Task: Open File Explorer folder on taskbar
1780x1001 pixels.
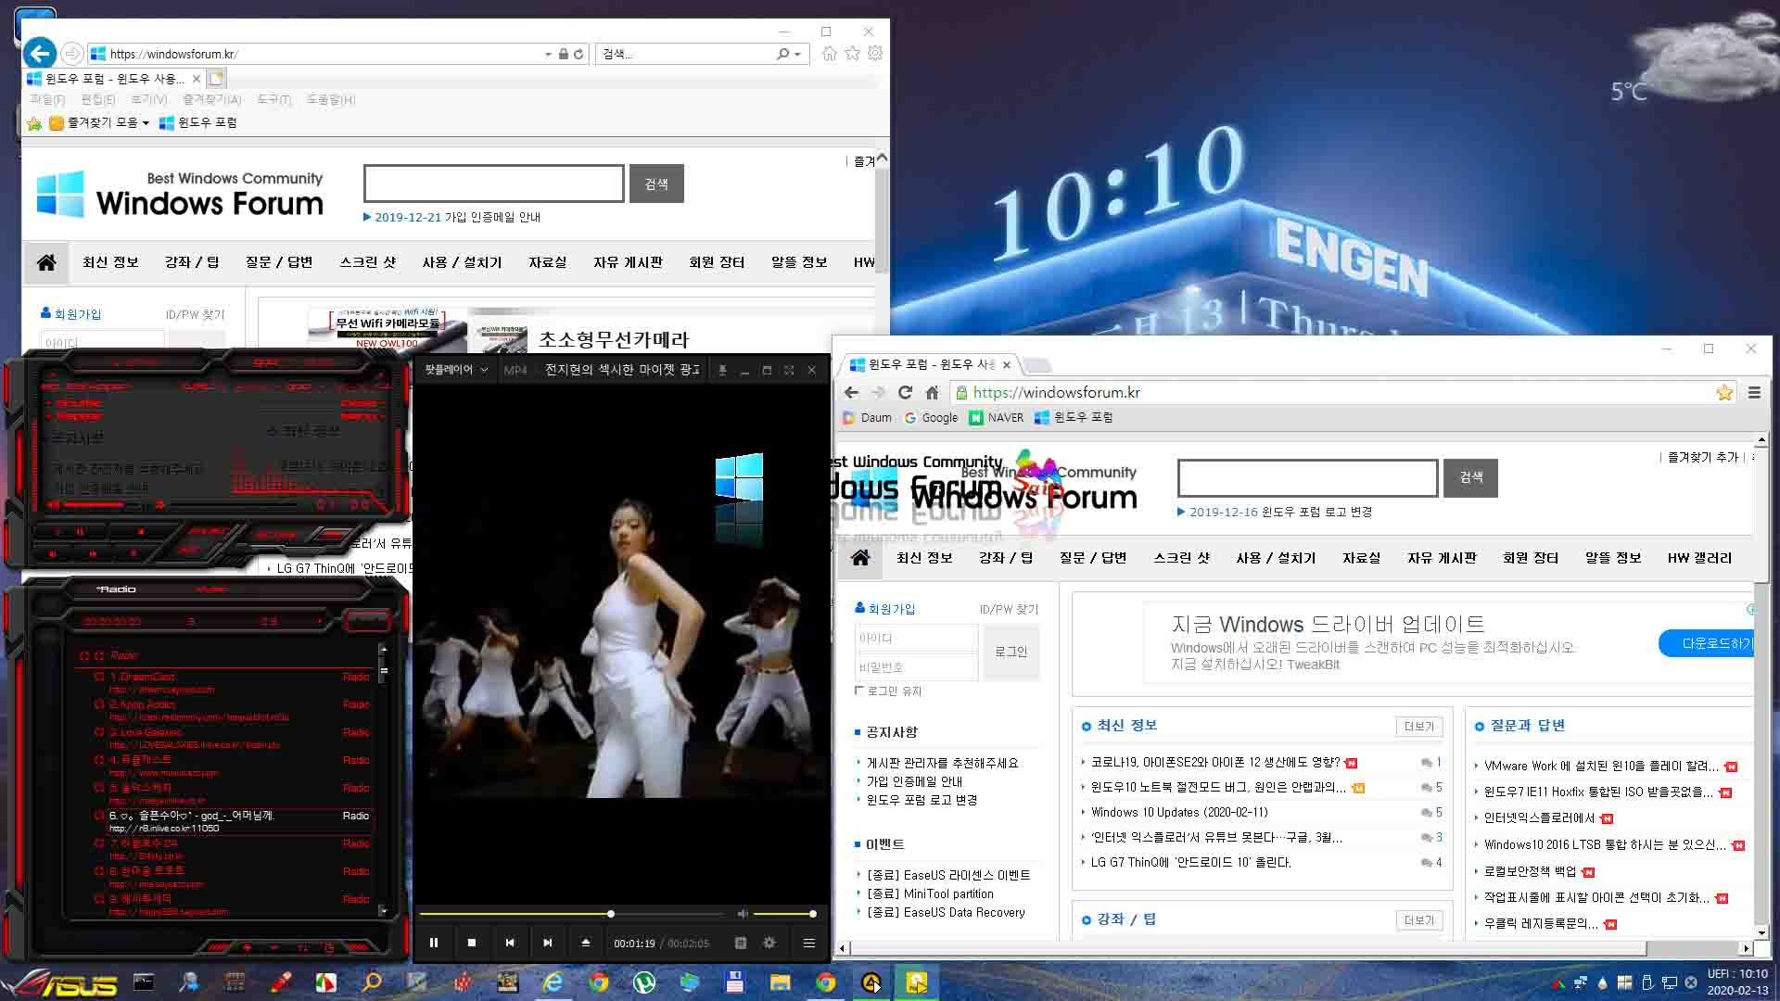Action: coord(780,982)
